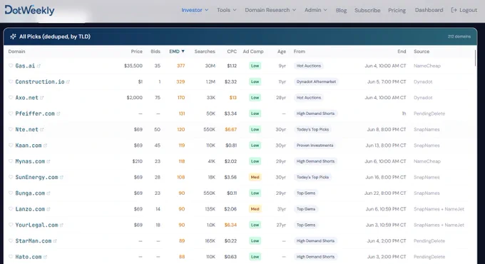Open the Blog page
Image resolution: width=485 pixels, height=264 pixels.
[341, 10]
